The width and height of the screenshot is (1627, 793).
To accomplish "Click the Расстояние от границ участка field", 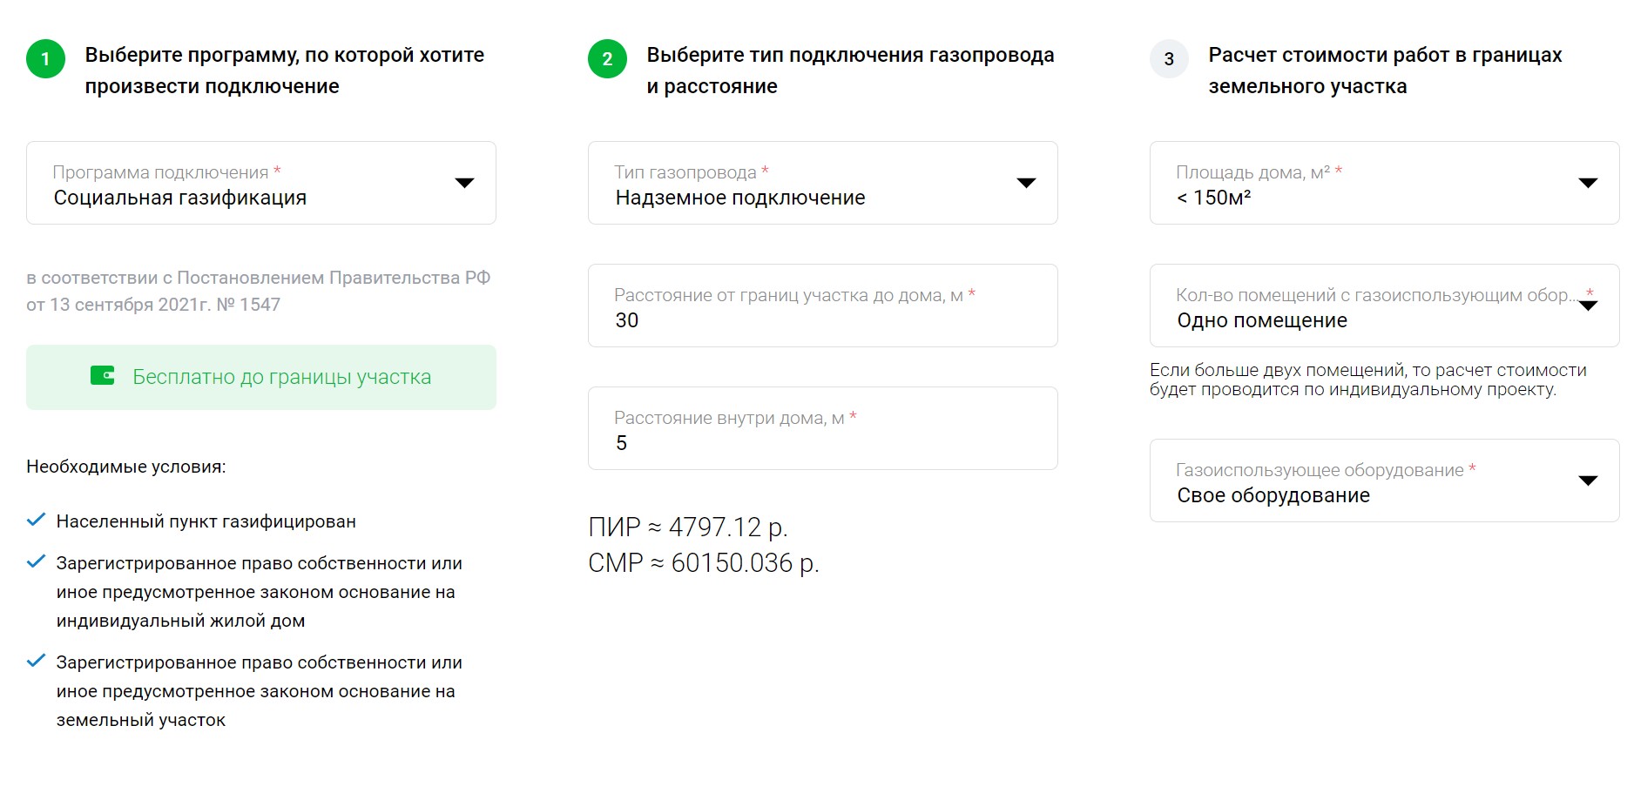I will 823,306.
